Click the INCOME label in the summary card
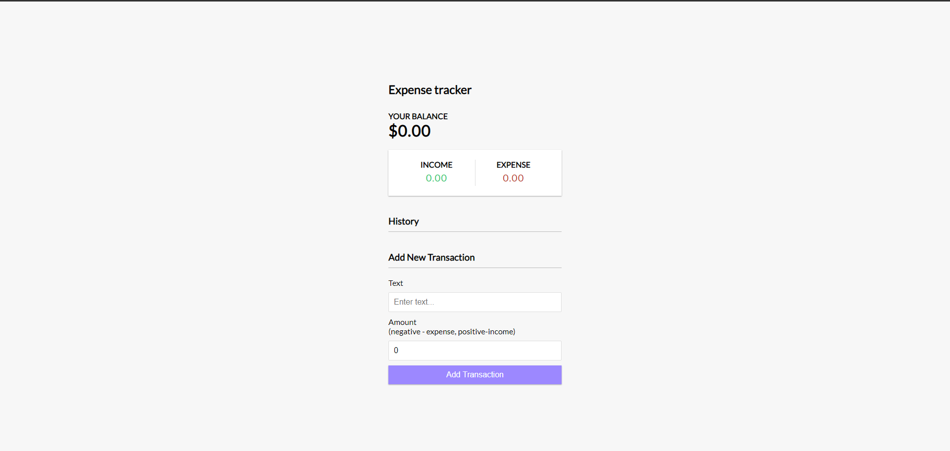This screenshot has height=451, width=950. [436, 165]
